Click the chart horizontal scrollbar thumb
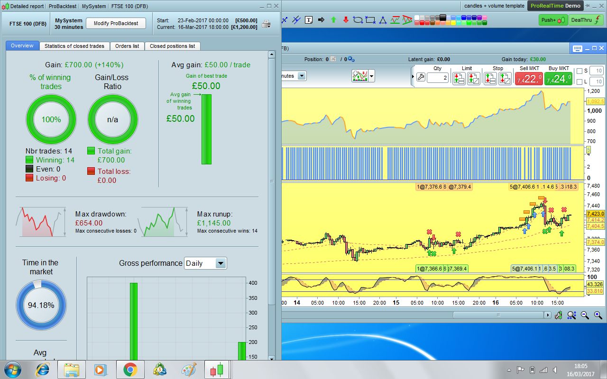 point(498,315)
